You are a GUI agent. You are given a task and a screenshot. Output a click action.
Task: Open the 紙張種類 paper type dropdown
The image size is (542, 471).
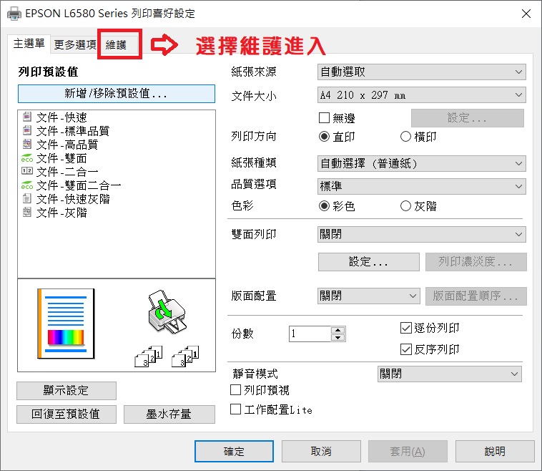pyautogui.click(x=422, y=163)
